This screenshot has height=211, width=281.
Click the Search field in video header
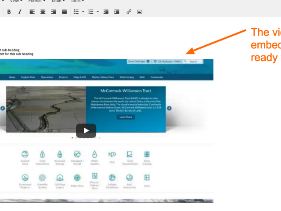(193, 62)
